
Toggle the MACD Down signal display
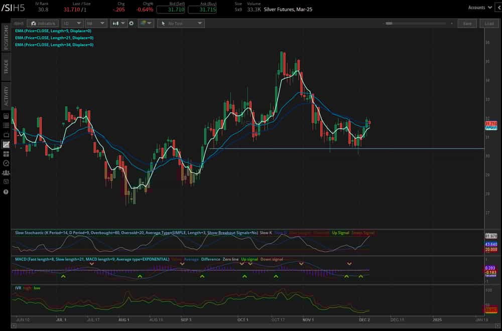point(271,259)
